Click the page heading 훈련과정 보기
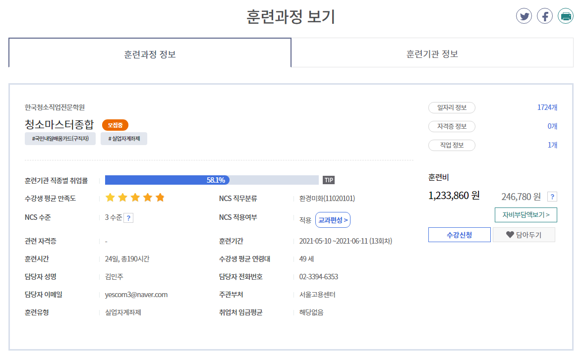This screenshot has height=359, width=584. (x=291, y=17)
